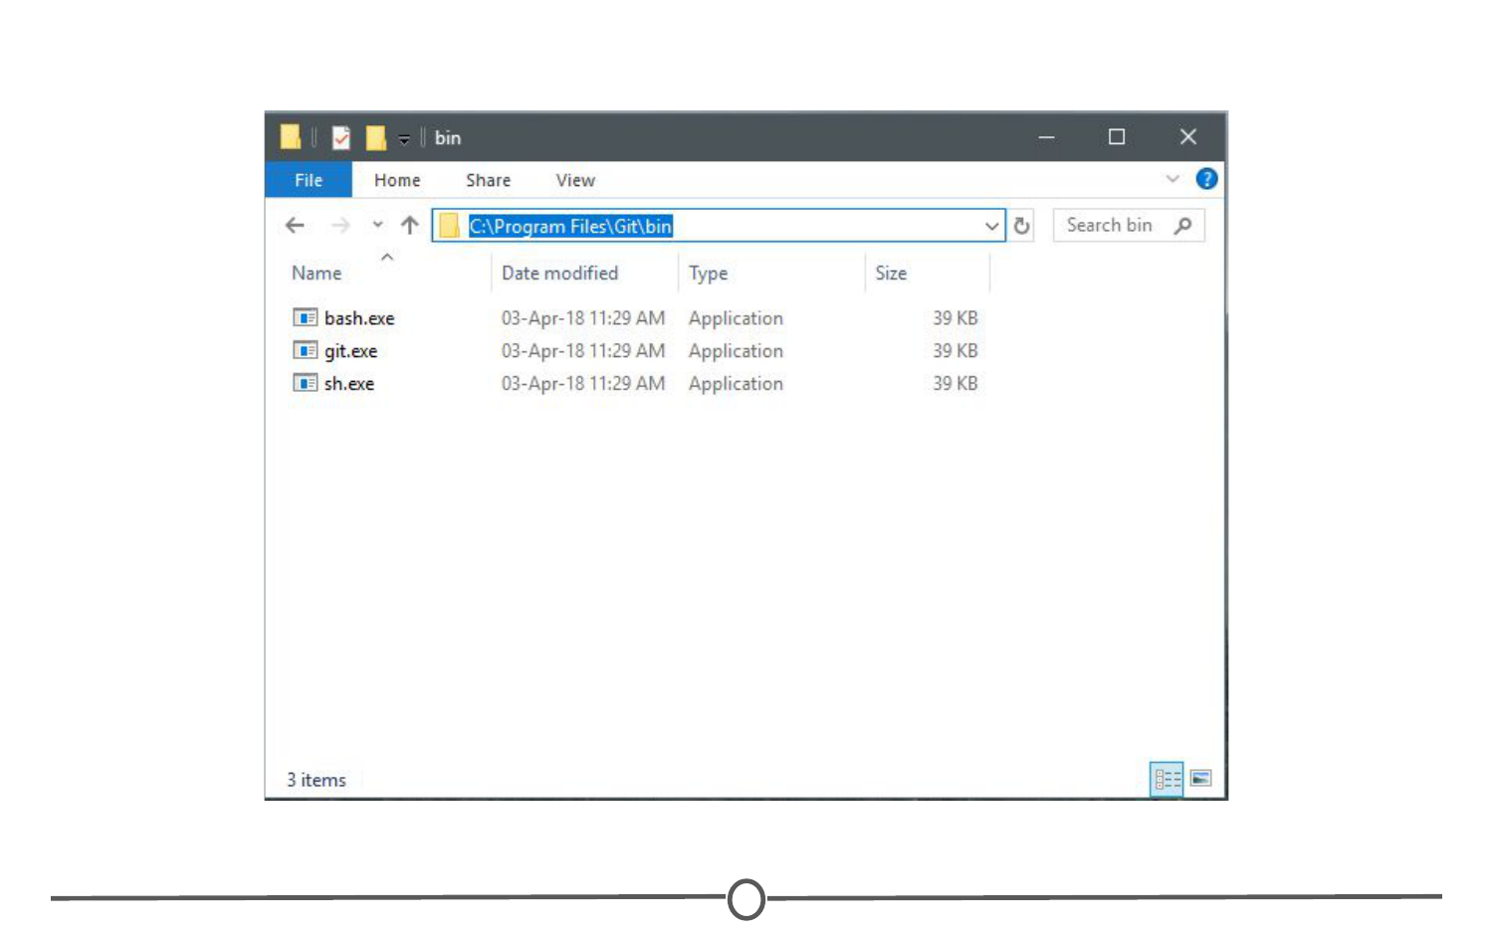Sort files by Date modified column
Screen dimensions: 1493x933
tap(559, 274)
